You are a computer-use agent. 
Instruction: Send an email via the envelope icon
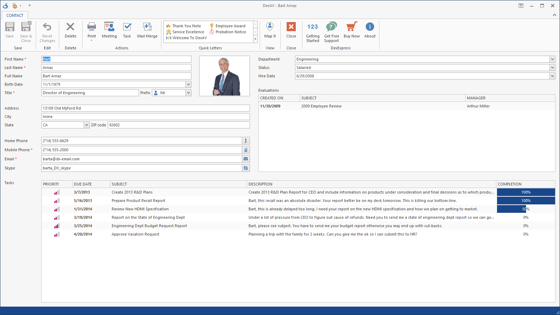click(x=246, y=159)
